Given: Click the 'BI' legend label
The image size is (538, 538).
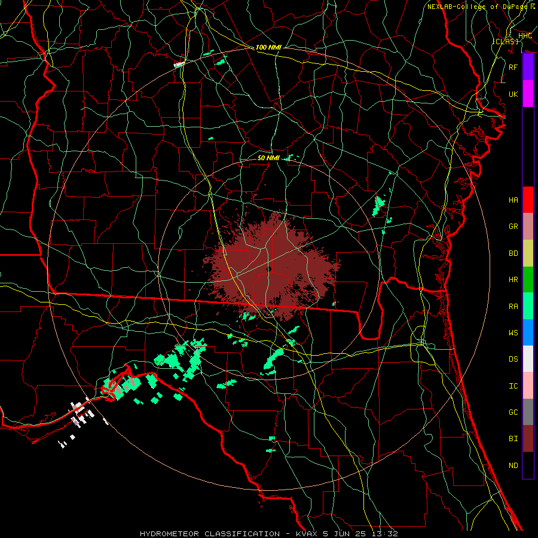Looking at the screenshot, I should click(513, 439).
